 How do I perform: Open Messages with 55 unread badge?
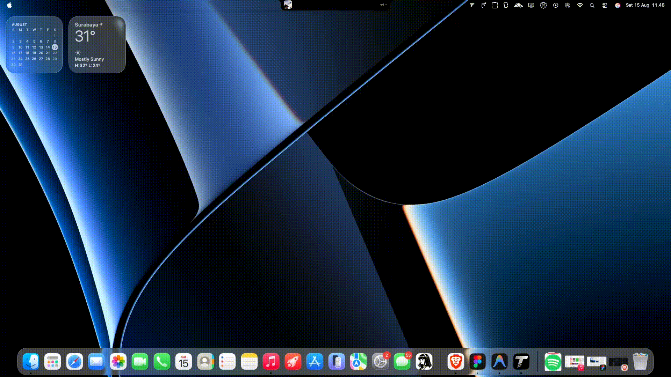[x=402, y=362]
